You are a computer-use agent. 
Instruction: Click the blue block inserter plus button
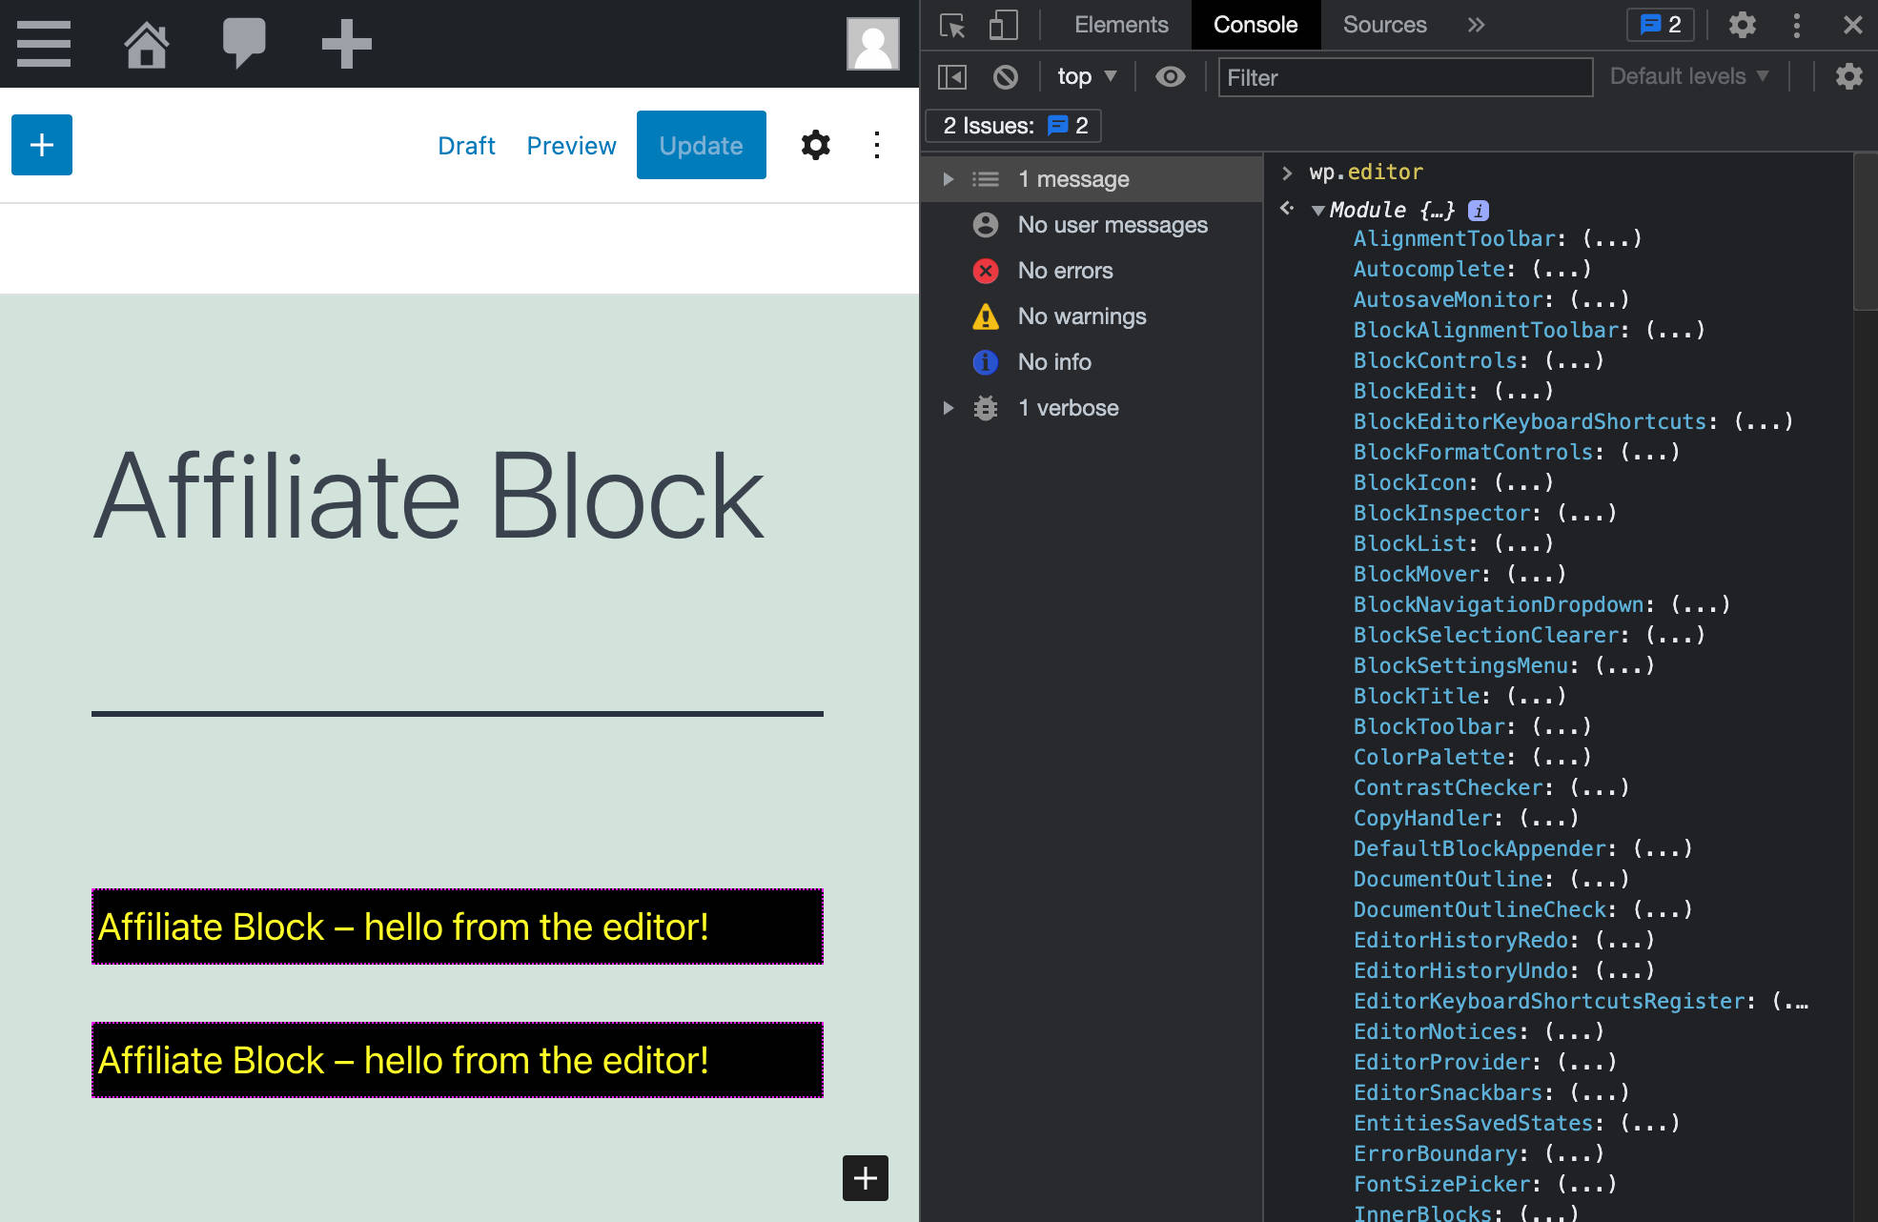coord(42,145)
